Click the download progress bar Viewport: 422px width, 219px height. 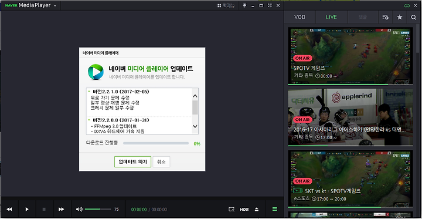click(x=156, y=143)
